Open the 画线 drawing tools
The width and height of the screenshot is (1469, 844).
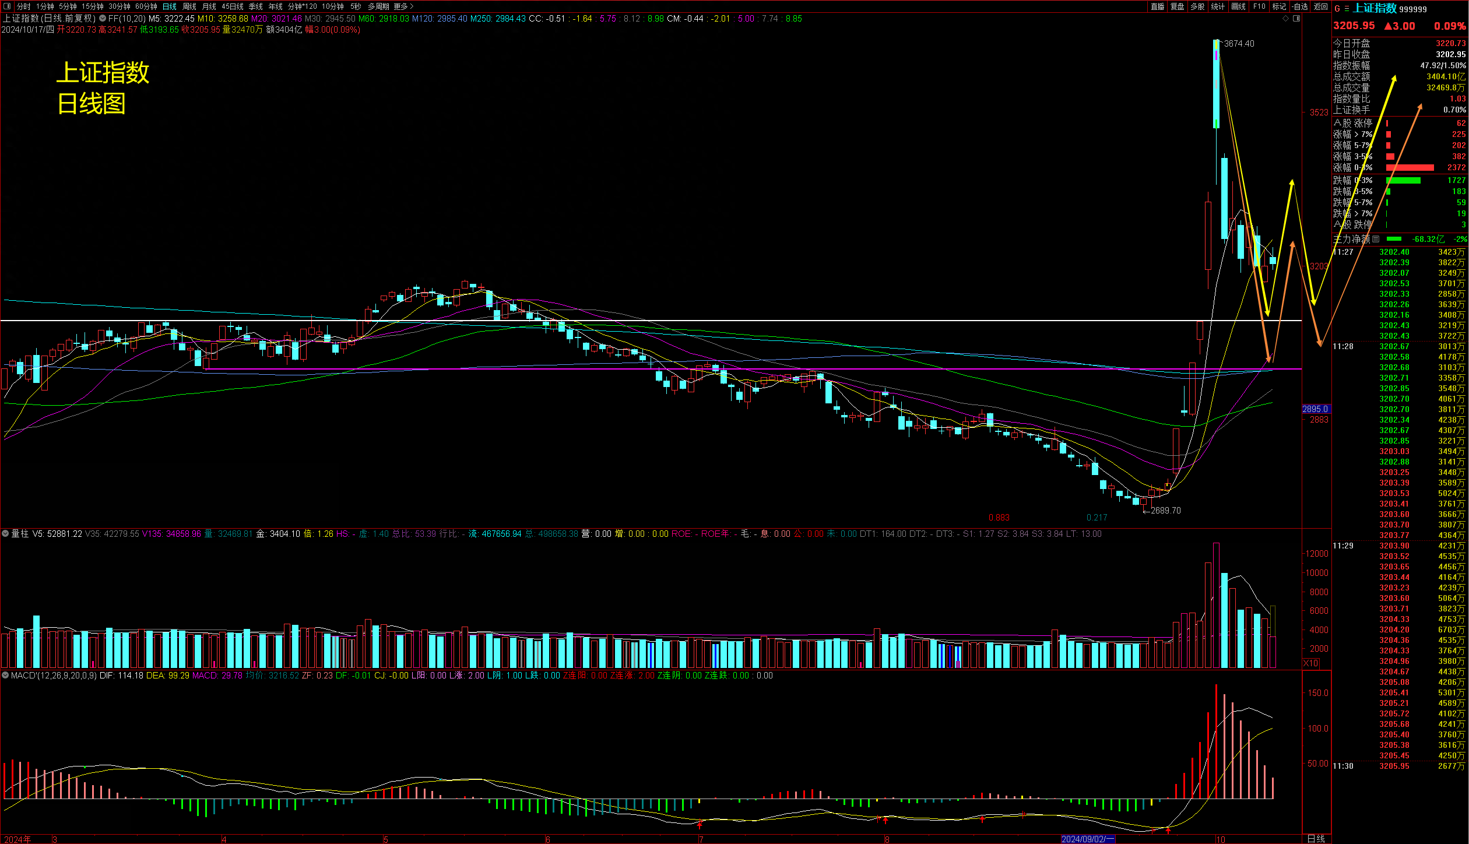(x=1238, y=6)
